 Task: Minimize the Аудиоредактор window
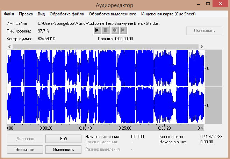[199, 4]
